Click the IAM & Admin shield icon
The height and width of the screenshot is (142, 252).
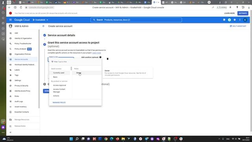[x=11, y=26]
